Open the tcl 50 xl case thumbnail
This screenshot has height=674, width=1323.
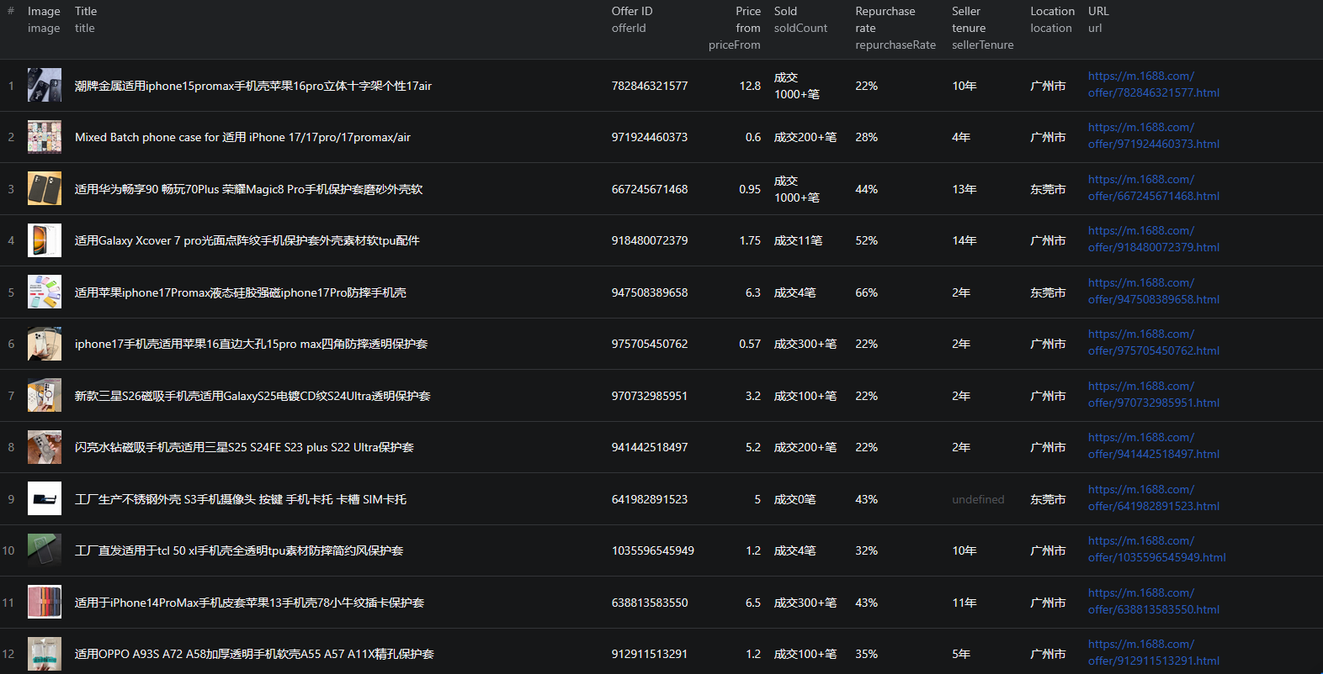tap(45, 550)
